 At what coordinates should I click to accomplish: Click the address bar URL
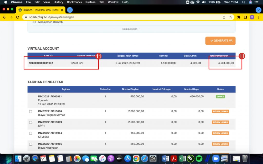(51, 17)
